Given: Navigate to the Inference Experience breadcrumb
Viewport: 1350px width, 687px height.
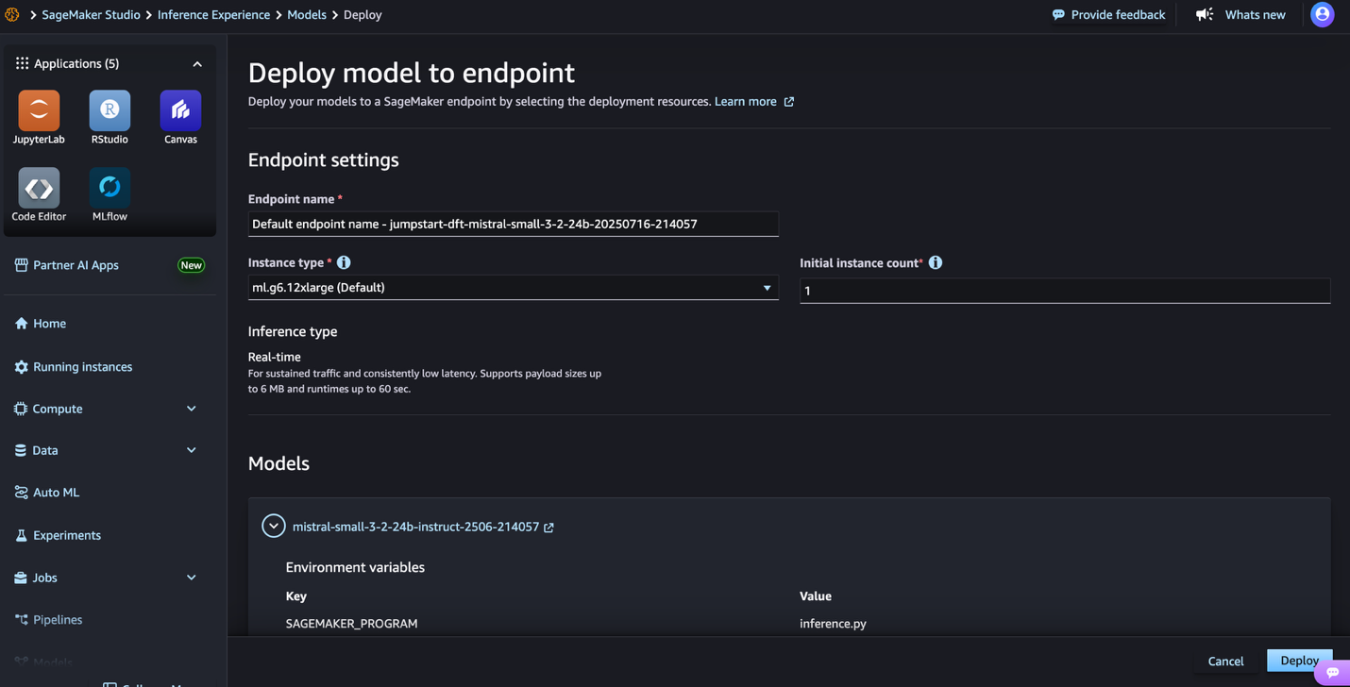Looking at the screenshot, I should click(213, 15).
